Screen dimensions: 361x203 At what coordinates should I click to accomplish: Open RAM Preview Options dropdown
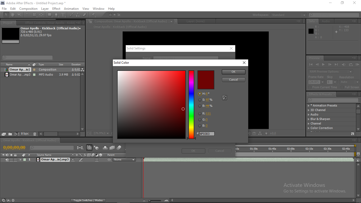tap(330, 72)
